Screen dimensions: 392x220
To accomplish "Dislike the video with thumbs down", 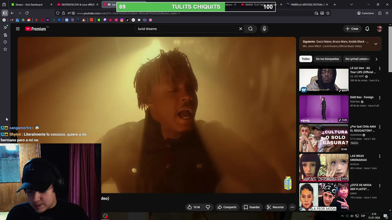I will 208,207.
